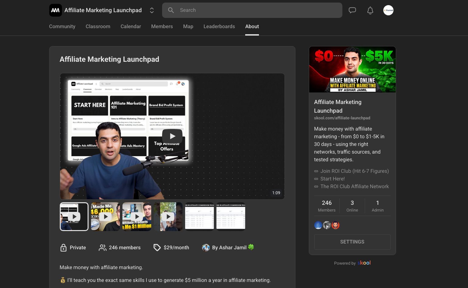Click the 1 Admin stat
The image size is (468, 288).
click(378, 206)
